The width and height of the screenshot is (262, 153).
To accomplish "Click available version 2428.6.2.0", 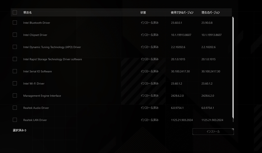I will pos(177,96).
